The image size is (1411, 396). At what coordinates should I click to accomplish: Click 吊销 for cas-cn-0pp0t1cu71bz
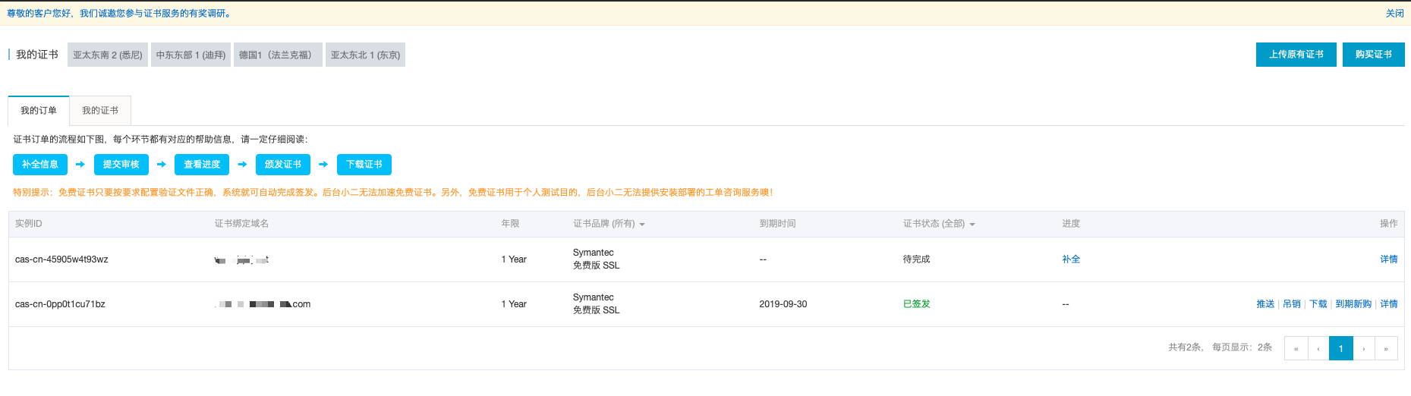(1292, 304)
